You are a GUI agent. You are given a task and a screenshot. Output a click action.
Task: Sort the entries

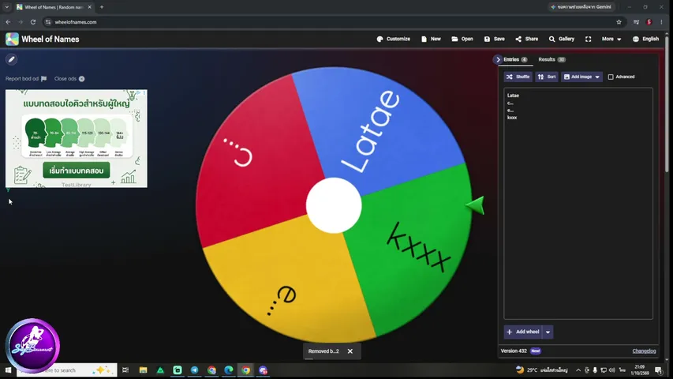click(x=547, y=77)
